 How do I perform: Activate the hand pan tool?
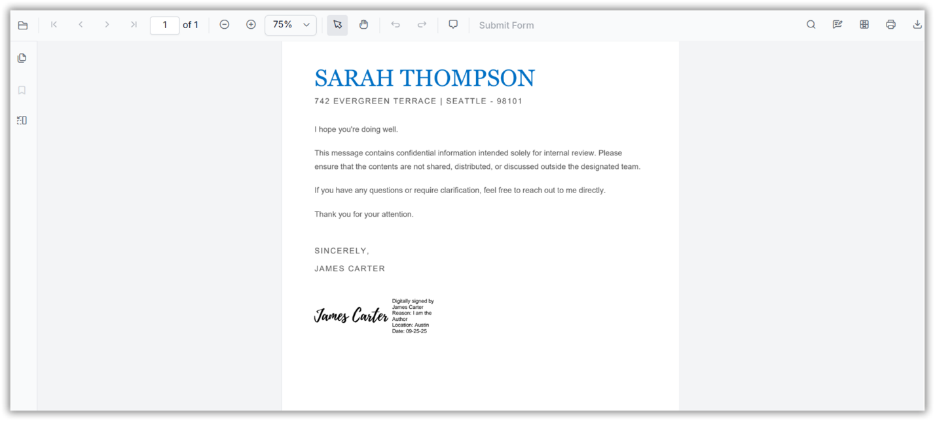(x=364, y=24)
